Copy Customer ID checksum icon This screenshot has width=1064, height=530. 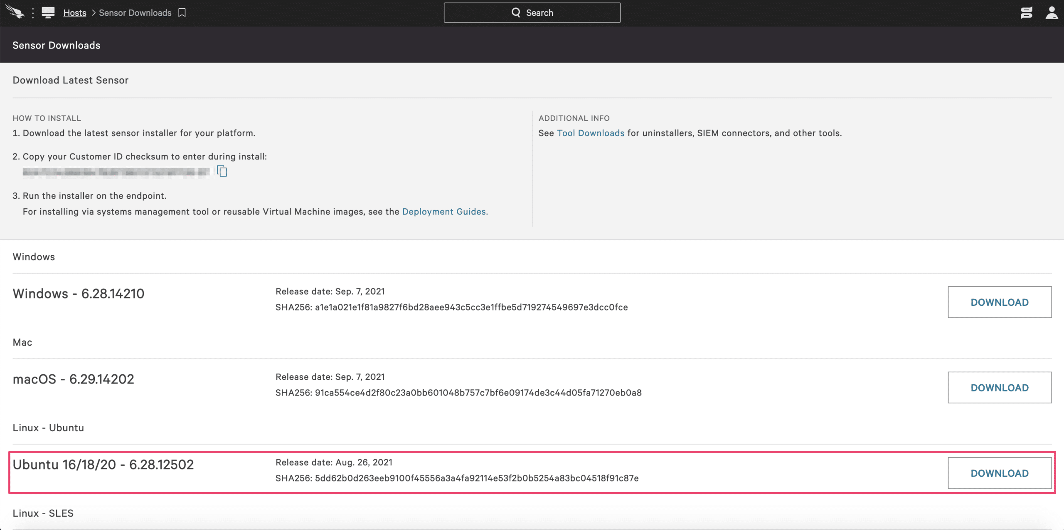click(x=222, y=171)
